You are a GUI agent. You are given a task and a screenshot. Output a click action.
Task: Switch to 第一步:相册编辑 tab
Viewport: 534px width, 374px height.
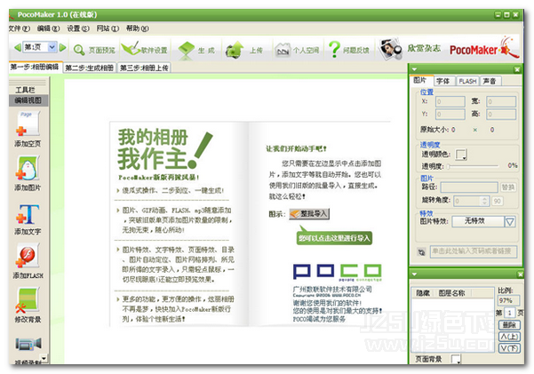[x=35, y=68]
